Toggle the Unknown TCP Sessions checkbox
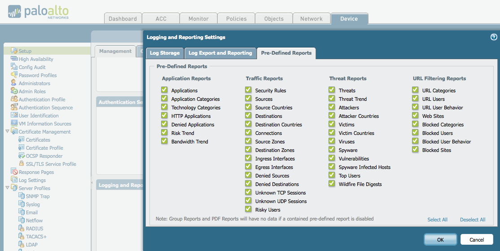This screenshot has width=500, height=251. [248, 192]
